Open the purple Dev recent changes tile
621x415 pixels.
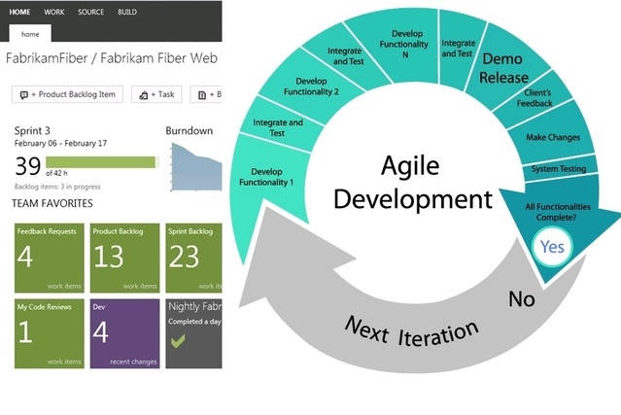pyautogui.click(x=124, y=333)
